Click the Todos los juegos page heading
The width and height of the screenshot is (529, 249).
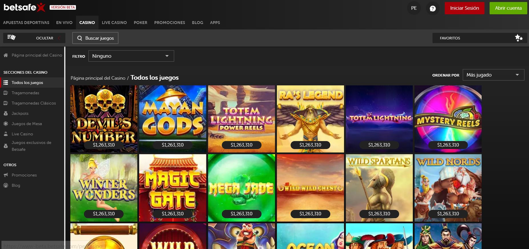tap(154, 78)
